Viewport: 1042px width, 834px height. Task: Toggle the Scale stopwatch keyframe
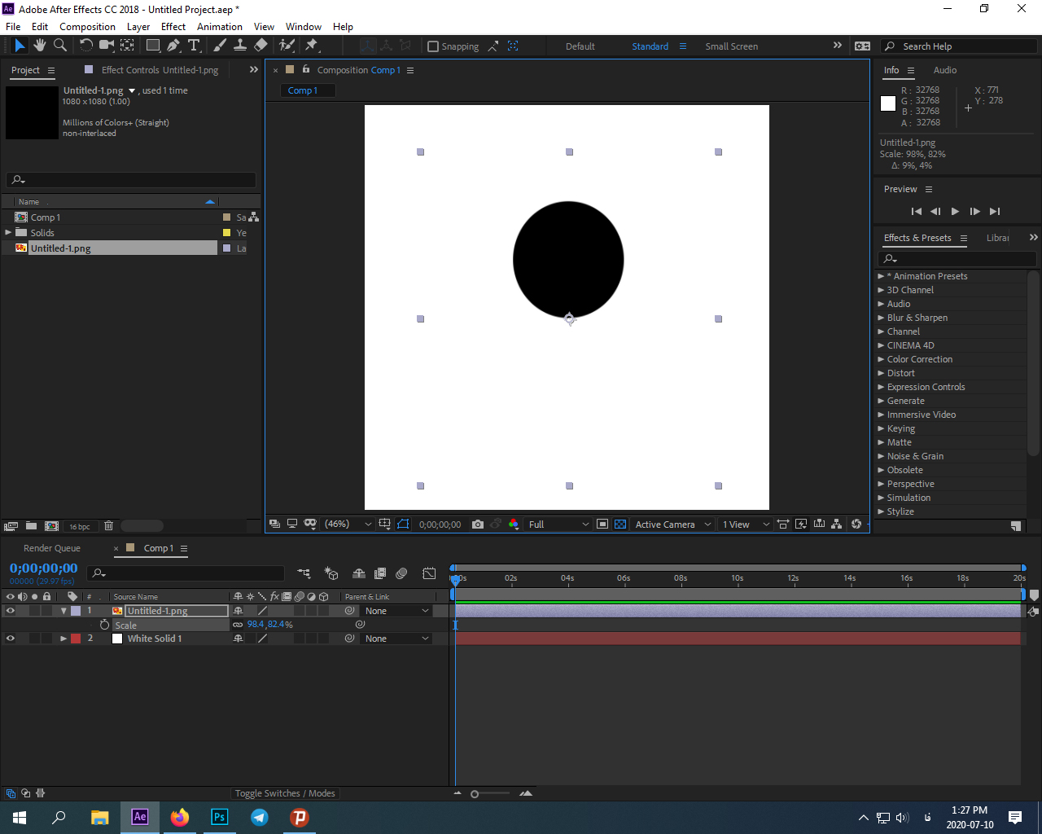coord(104,625)
